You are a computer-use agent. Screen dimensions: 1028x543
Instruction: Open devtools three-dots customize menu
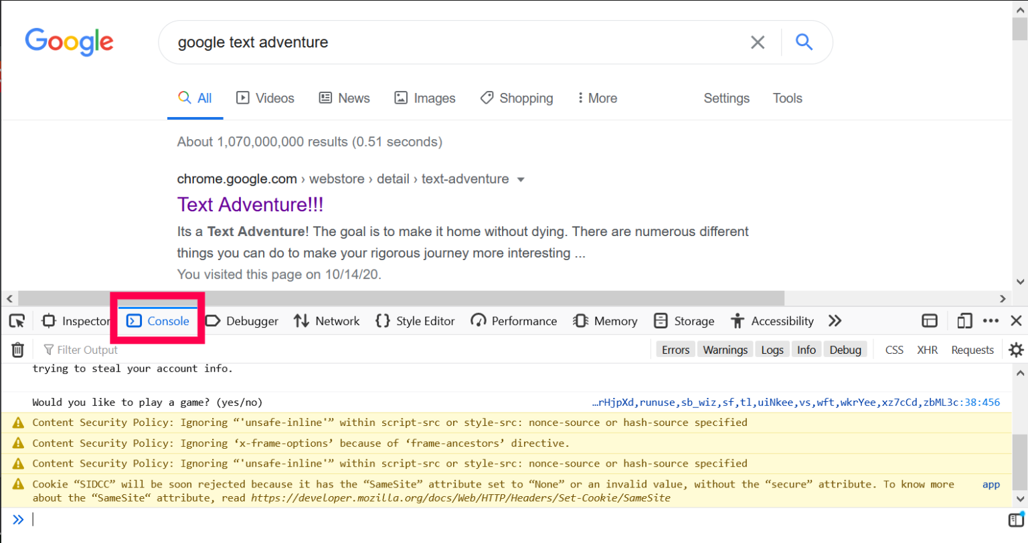(991, 321)
